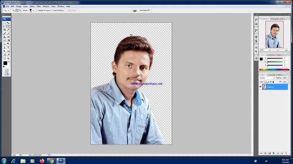The height and width of the screenshot is (164, 293).
Task: Change the screen mode button in toolbox
Action: pos(6,74)
